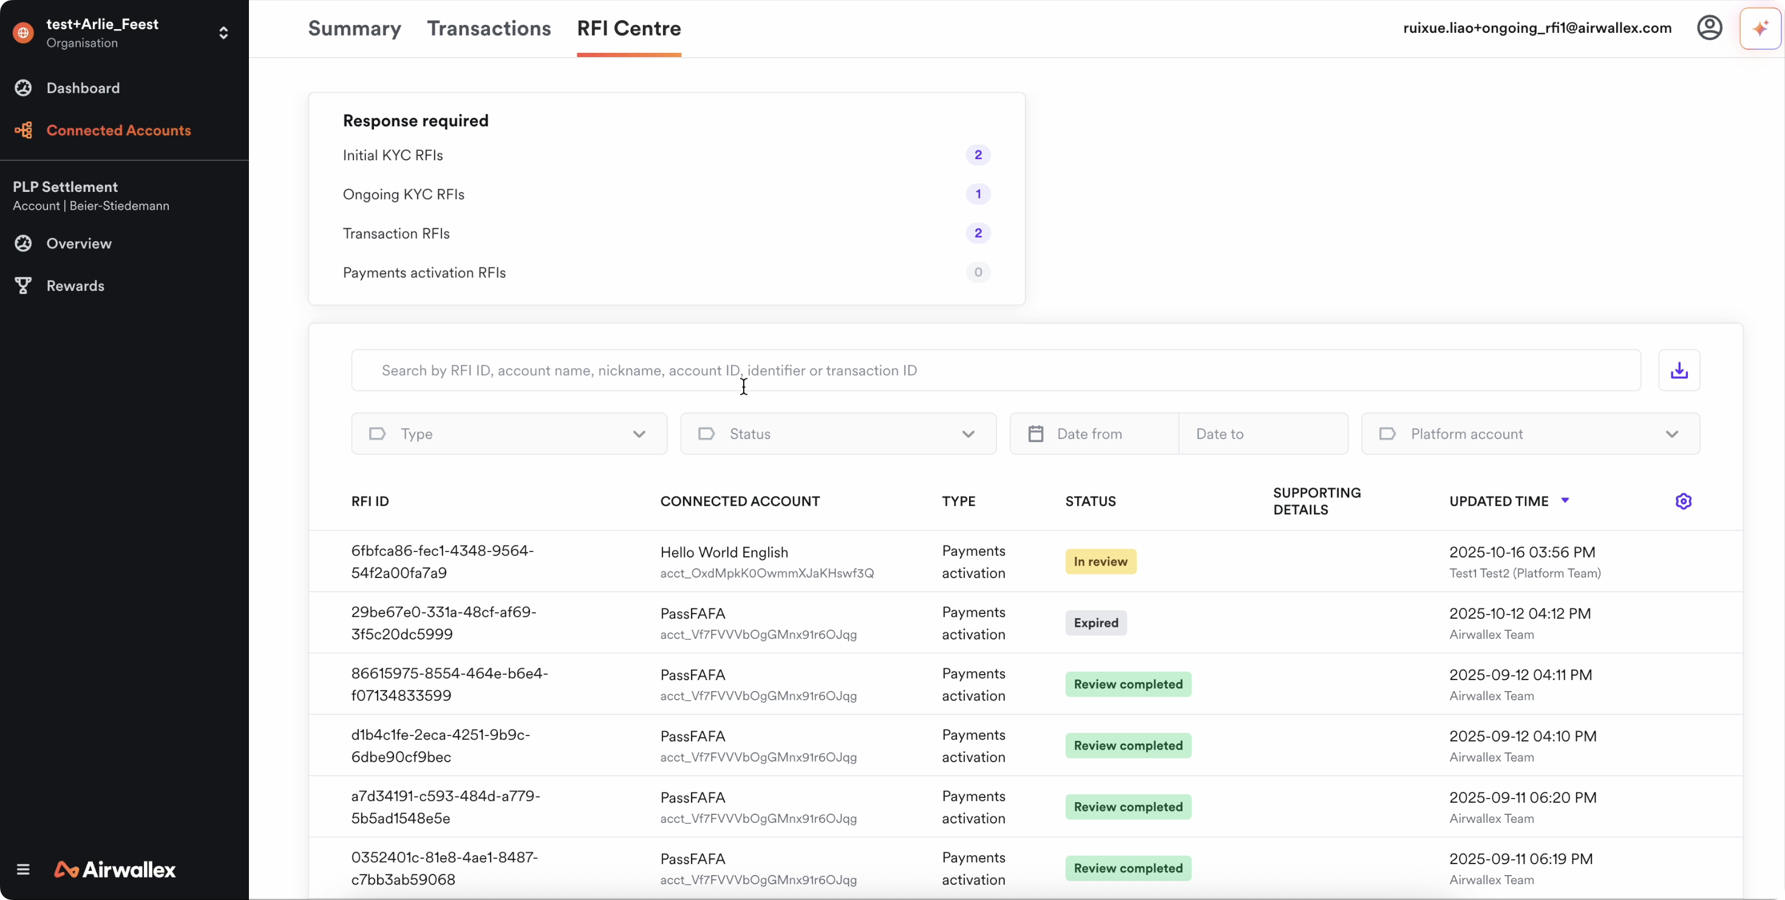Open the Status filter dropdown
The height and width of the screenshot is (900, 1785).
838,434
